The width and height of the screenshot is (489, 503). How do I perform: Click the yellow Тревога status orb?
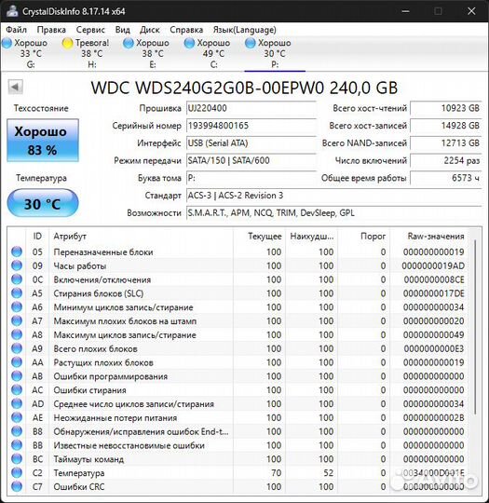coord(68,43)
